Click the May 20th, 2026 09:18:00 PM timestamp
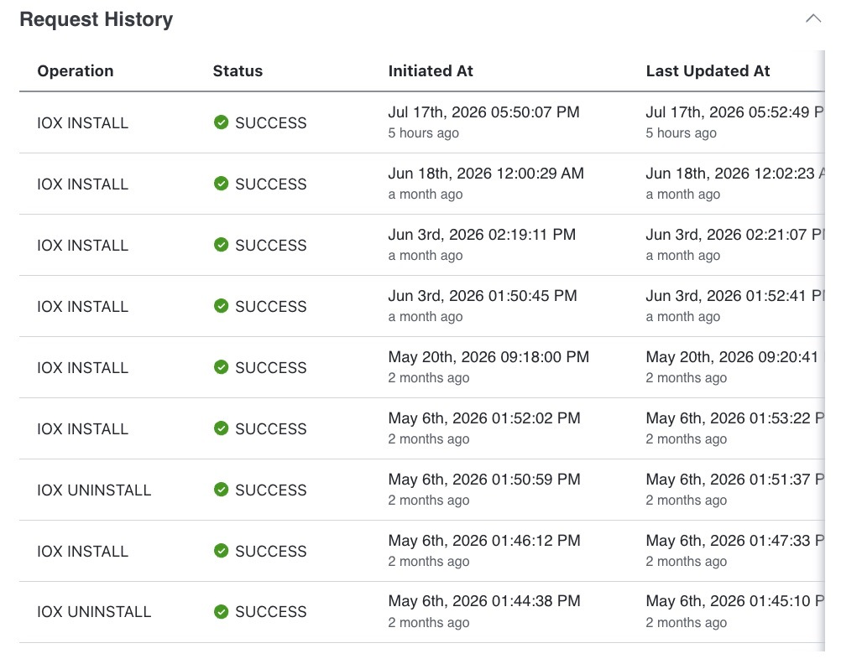The image size is (841, 664). 488,357
